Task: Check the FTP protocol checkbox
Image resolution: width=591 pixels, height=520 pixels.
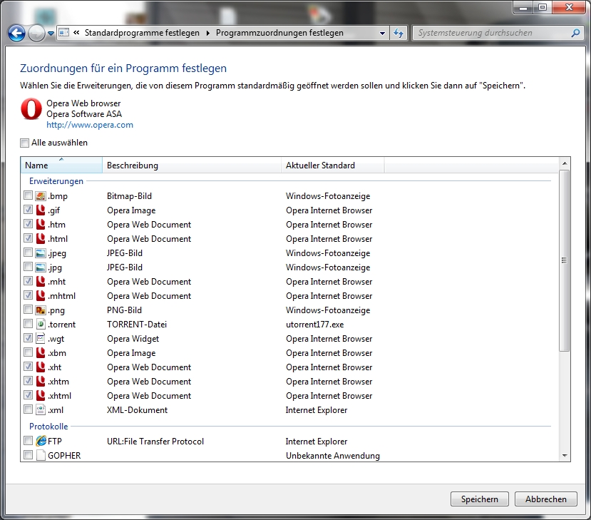Action: 28,440
